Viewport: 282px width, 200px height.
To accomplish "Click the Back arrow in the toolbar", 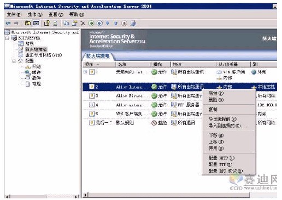I will (8, 24).
